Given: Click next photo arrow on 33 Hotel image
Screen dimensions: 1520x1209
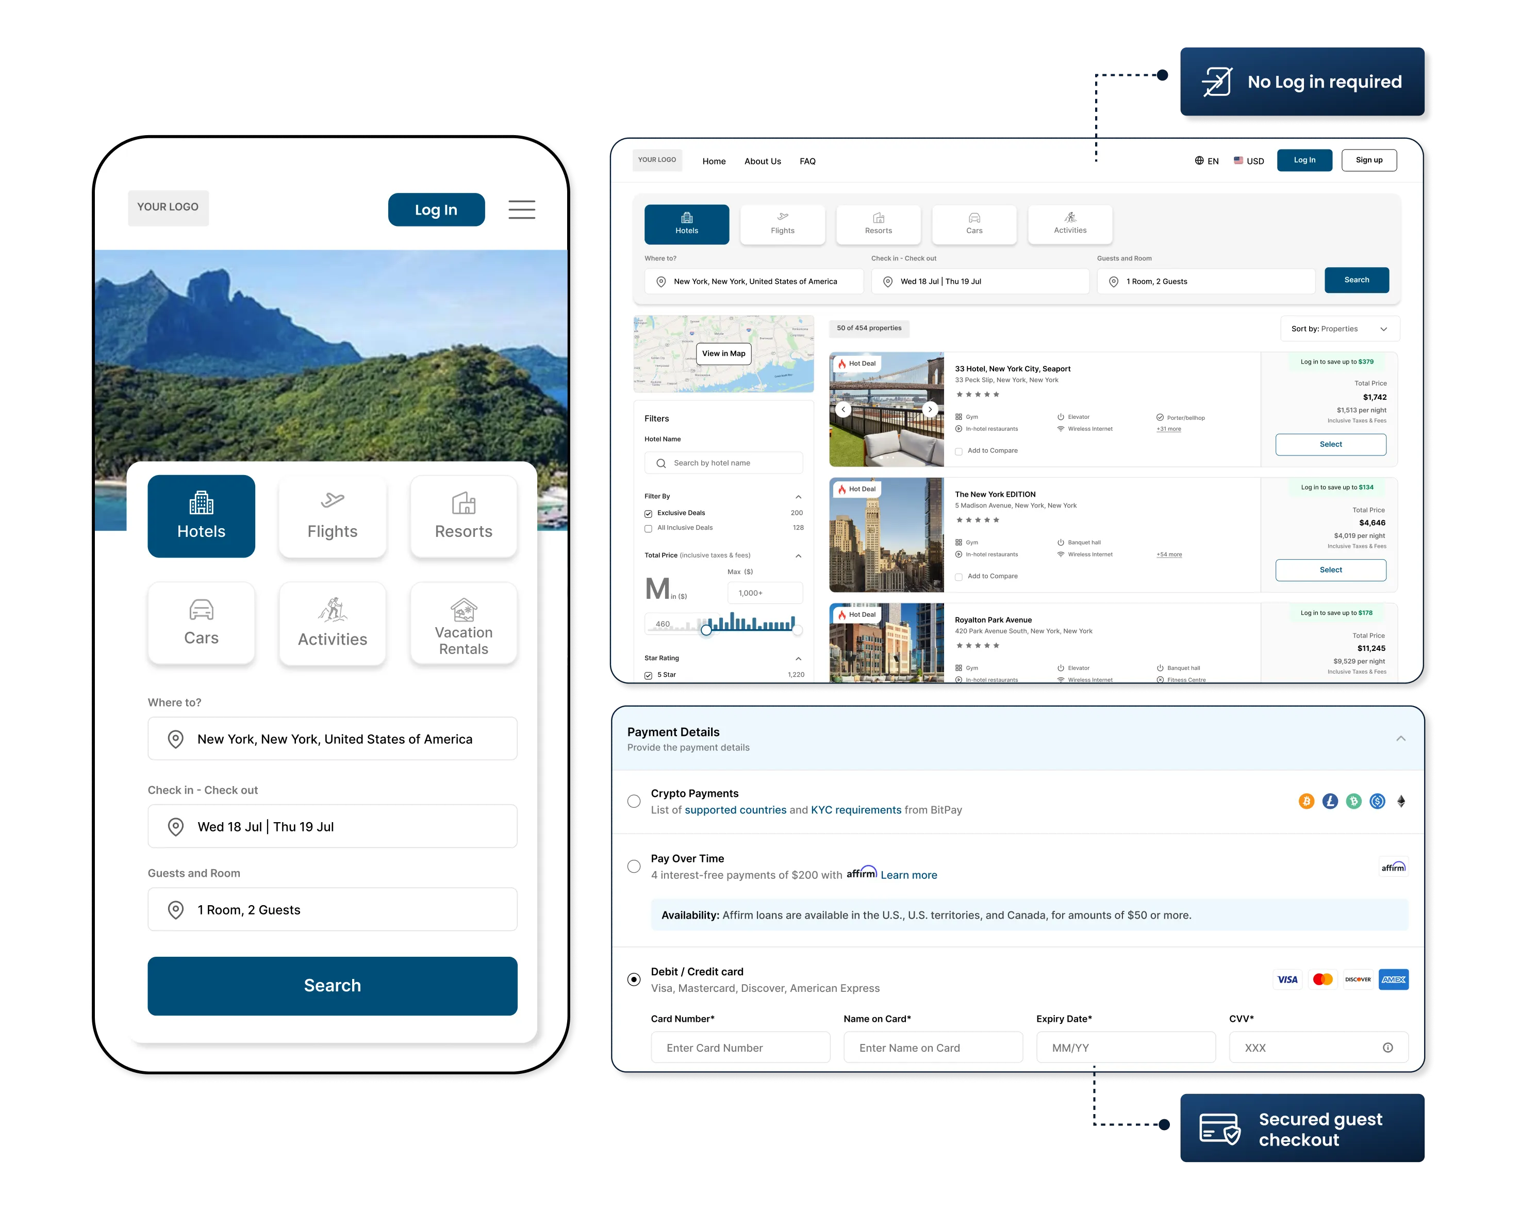Looking at the screenshot, I should pyautogui.click(x=930, y=409).
